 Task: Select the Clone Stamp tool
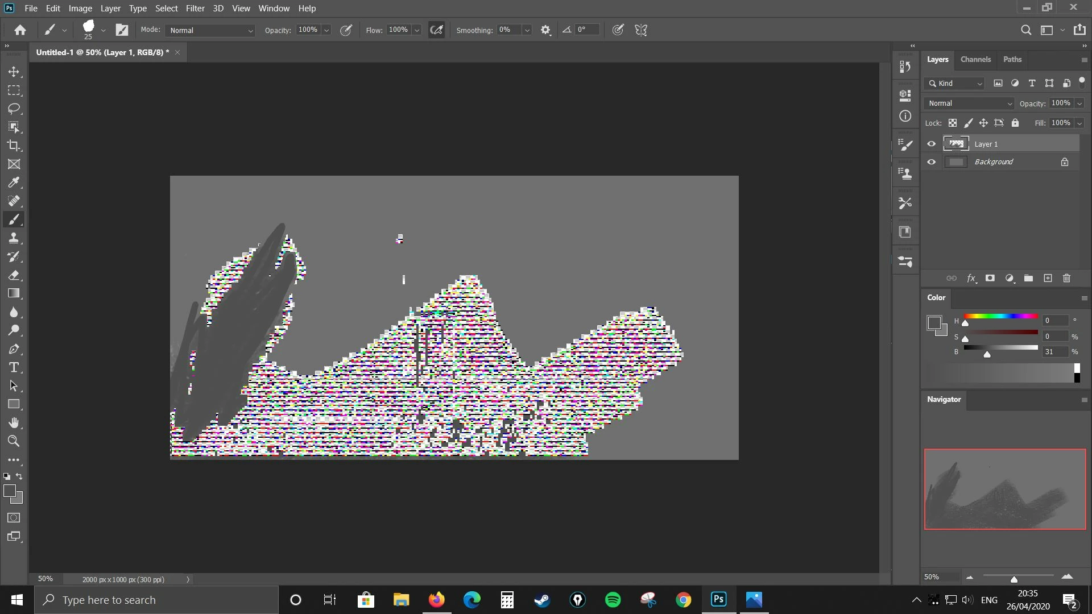click(x=14, y=238)
